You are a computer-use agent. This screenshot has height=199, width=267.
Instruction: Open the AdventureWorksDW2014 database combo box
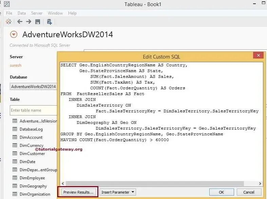[x=33, y=86]
